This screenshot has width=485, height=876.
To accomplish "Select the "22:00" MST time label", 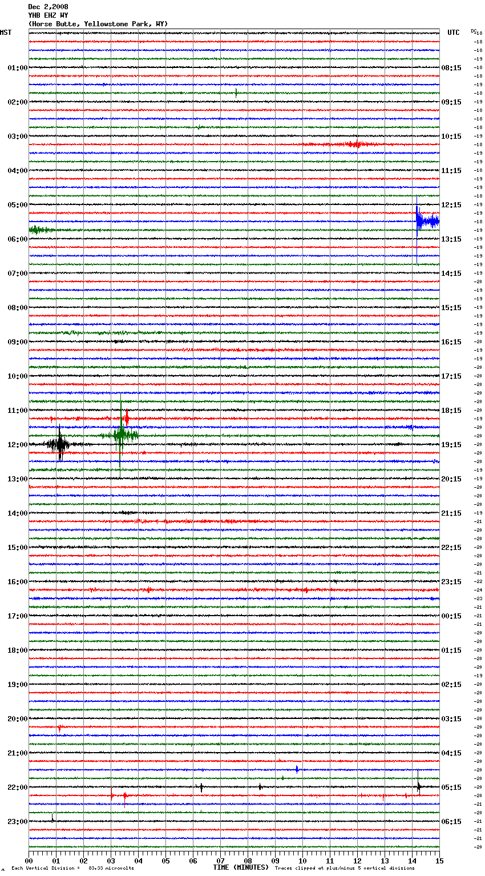I will point(17,787).
